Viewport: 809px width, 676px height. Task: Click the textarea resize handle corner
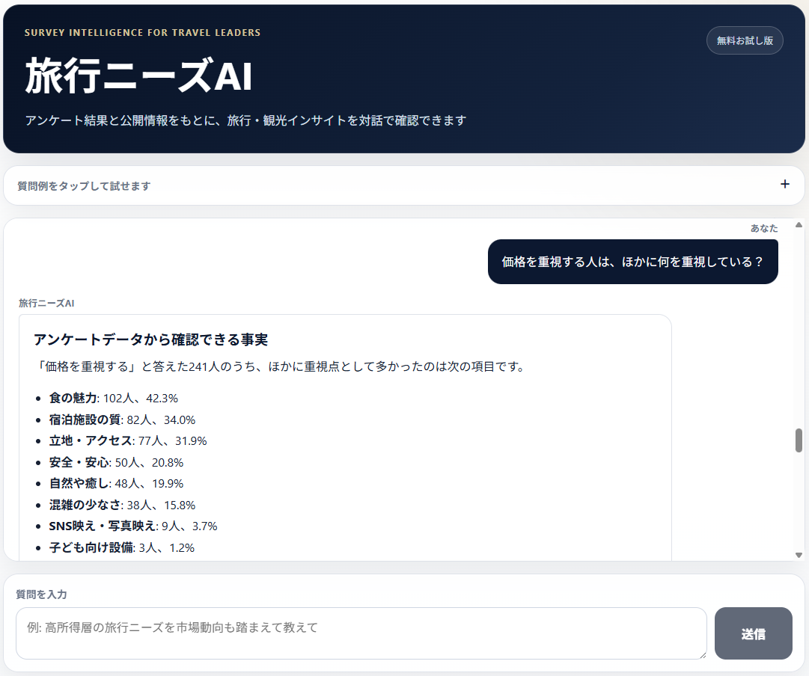pyautogui.click(x=702, y=655)
